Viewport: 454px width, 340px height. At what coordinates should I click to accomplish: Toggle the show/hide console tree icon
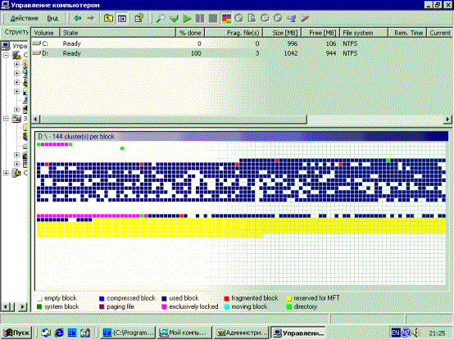(122, 19)
